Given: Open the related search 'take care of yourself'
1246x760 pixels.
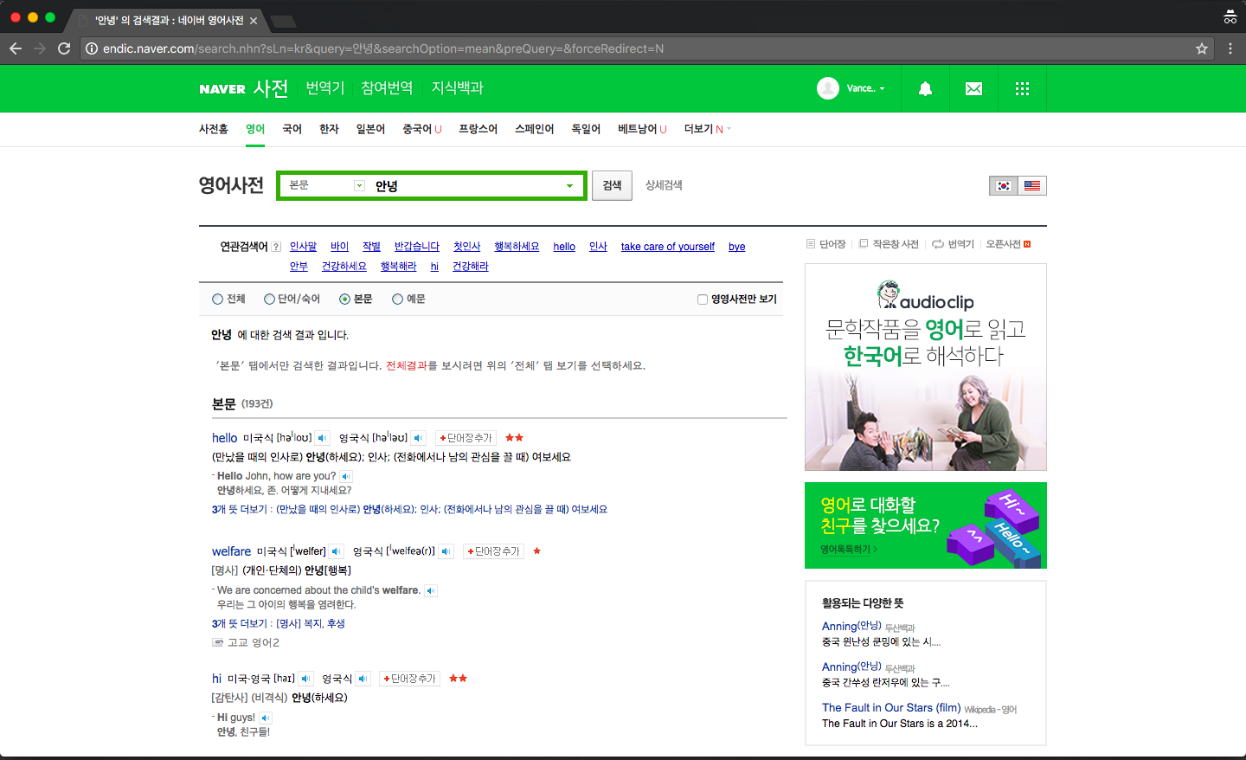Looking at the screenshot, I should click(x=668, y=247).
